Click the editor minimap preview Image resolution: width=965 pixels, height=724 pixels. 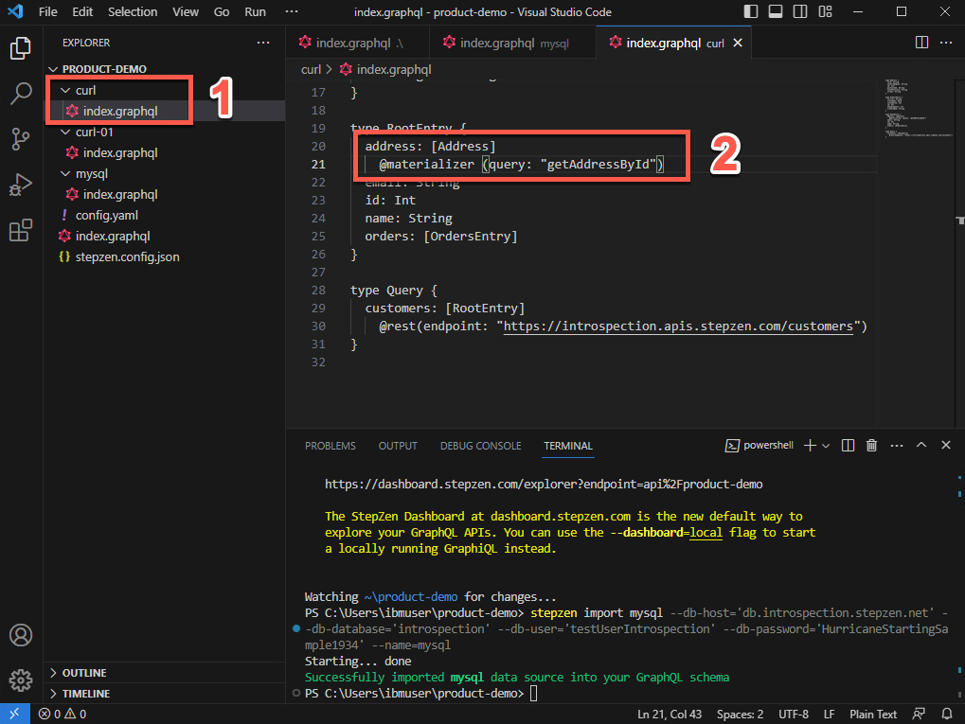click(905, 109)
